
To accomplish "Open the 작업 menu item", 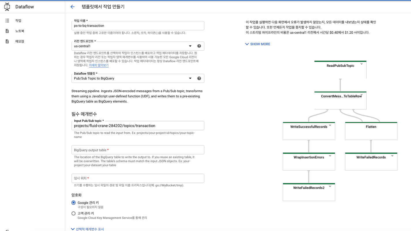I will tap(18, 21).
